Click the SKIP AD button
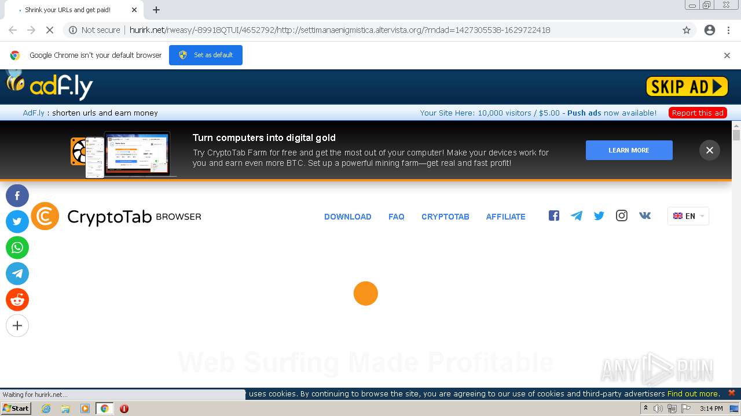741x416 pixels. (x=687, y=87)
